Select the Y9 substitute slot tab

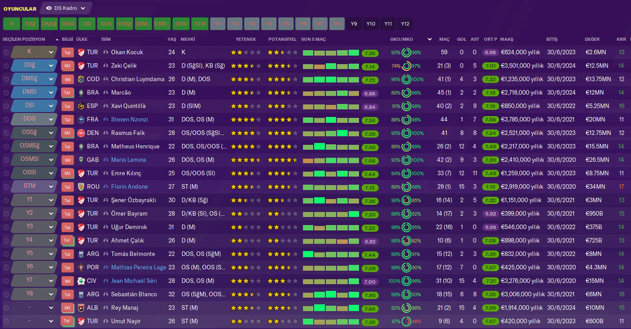[x=354, y=24]
